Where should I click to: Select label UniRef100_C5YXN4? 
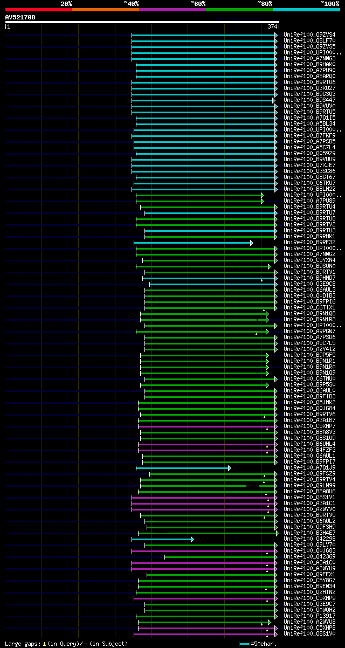tap(309, 260)
